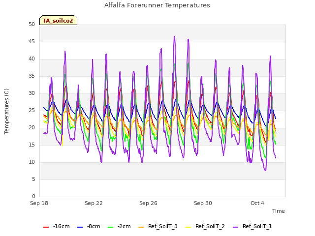Click the Sep 18 x-axis tick label
The width and height of the screenshot is (315, 236).
(x=39, y=203)
